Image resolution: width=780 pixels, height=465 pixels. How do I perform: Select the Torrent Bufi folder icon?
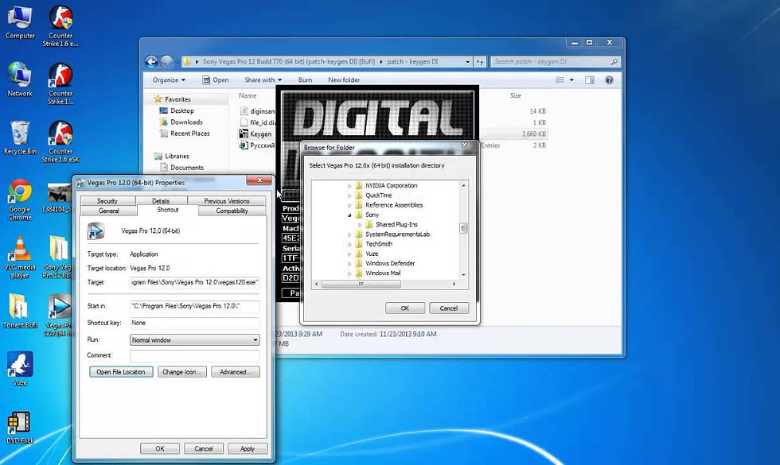20,311
